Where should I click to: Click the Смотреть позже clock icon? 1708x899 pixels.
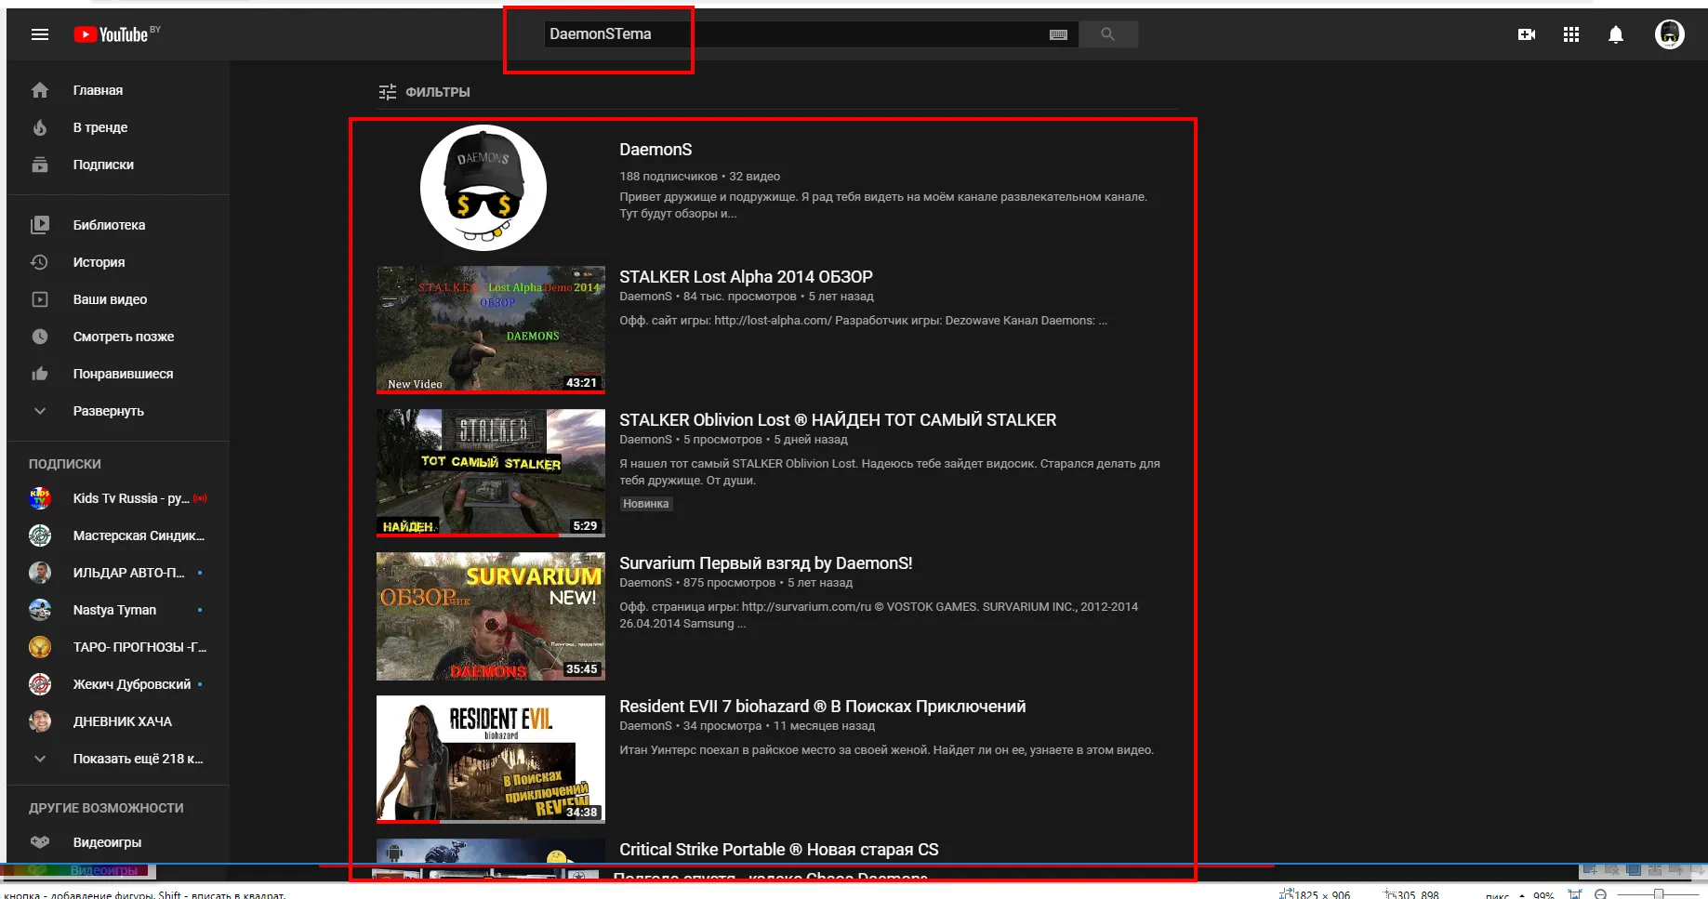click(x=39, y=337)
